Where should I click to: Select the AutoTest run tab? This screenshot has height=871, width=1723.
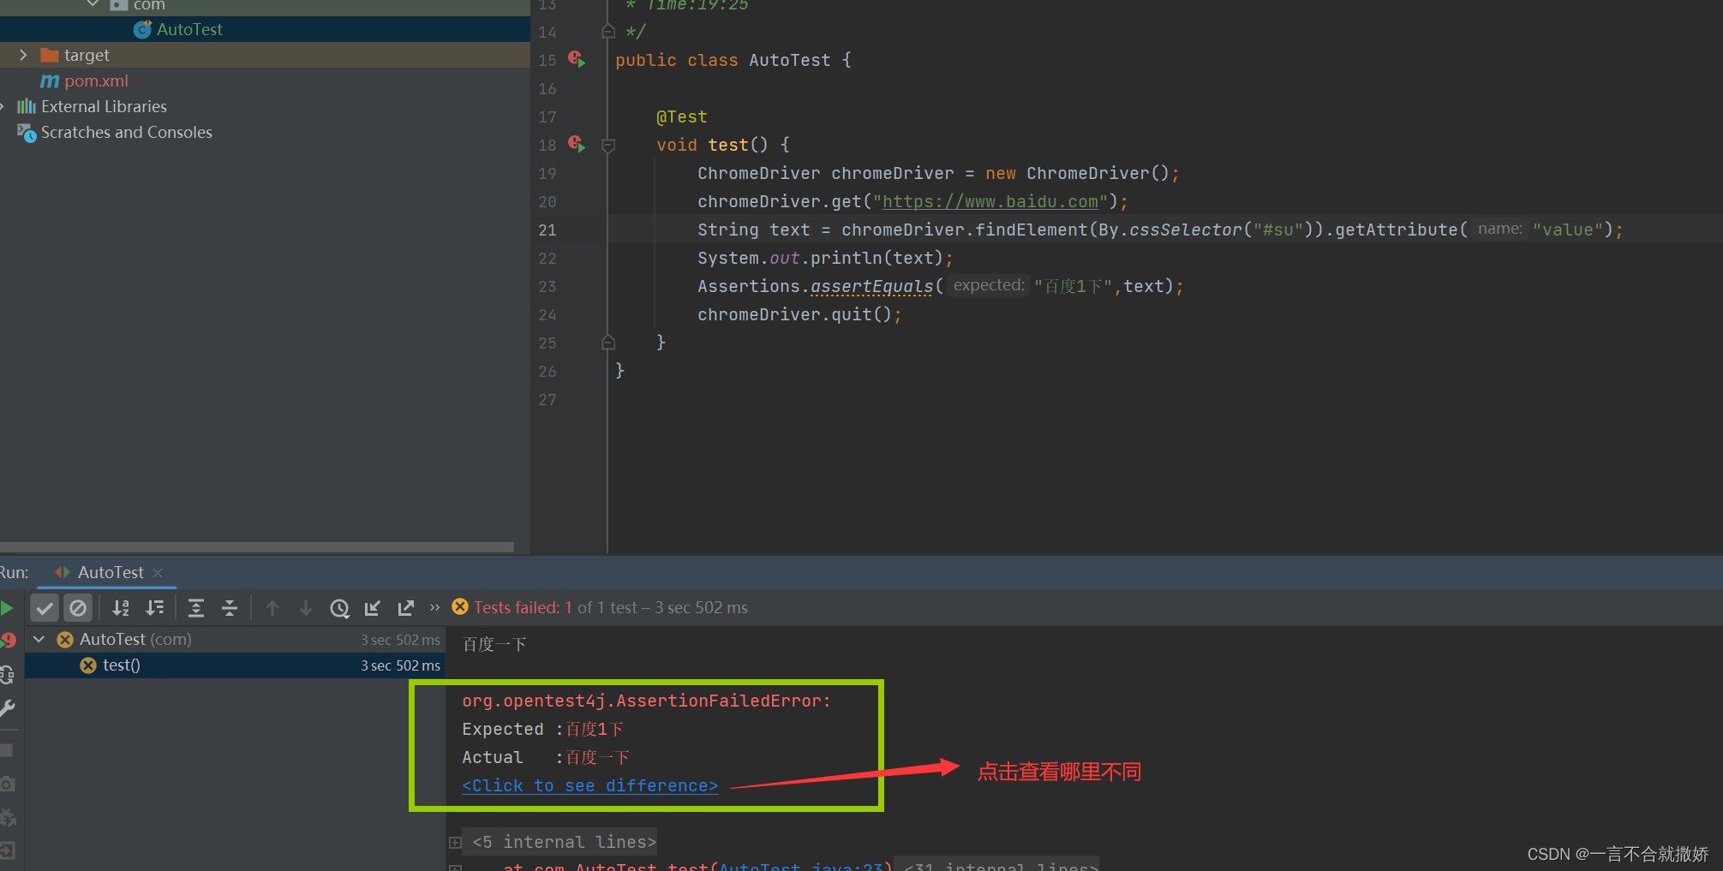click(x=111, y=572)
